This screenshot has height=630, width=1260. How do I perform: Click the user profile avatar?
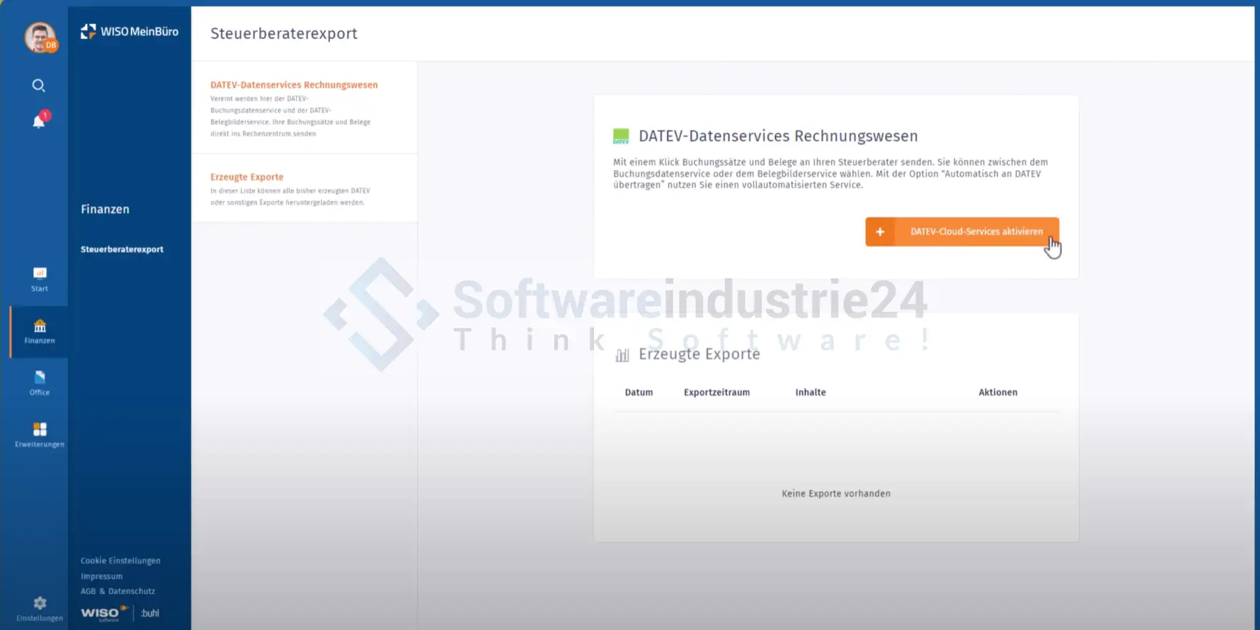[40, 37]
